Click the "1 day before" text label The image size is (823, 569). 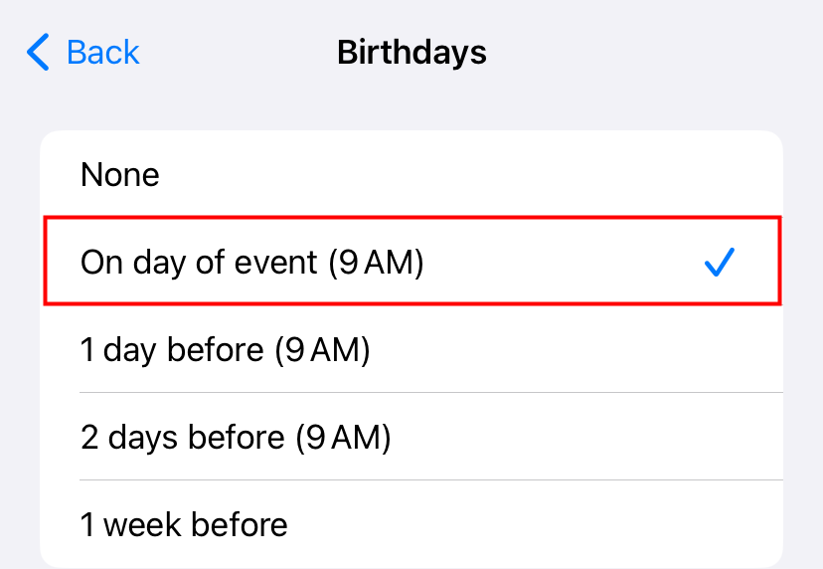click(171, 350)
